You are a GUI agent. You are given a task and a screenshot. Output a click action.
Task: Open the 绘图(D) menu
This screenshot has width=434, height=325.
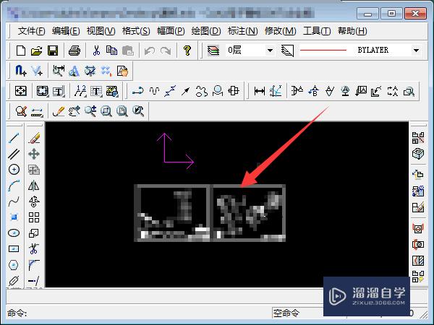pos(206,30)
